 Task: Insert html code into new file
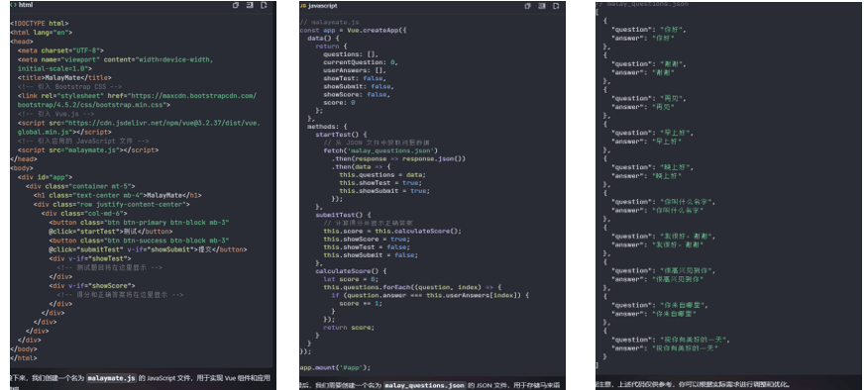click(264, 5)
